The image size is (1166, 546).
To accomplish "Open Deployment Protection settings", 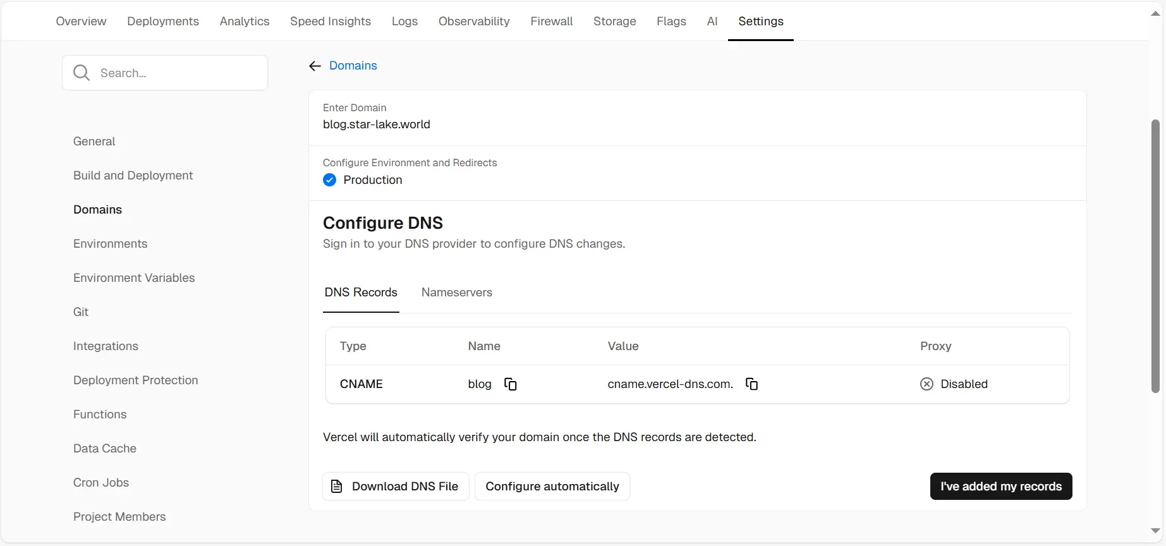I will (x=136, y=380).
